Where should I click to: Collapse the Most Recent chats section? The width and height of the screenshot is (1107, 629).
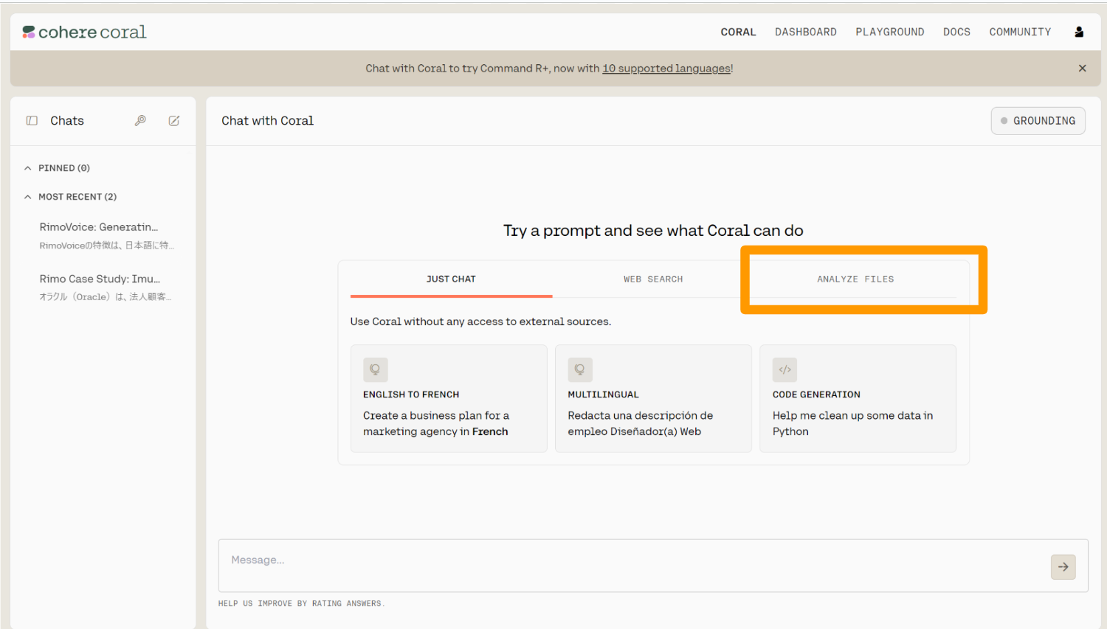(x=28, y=197)
